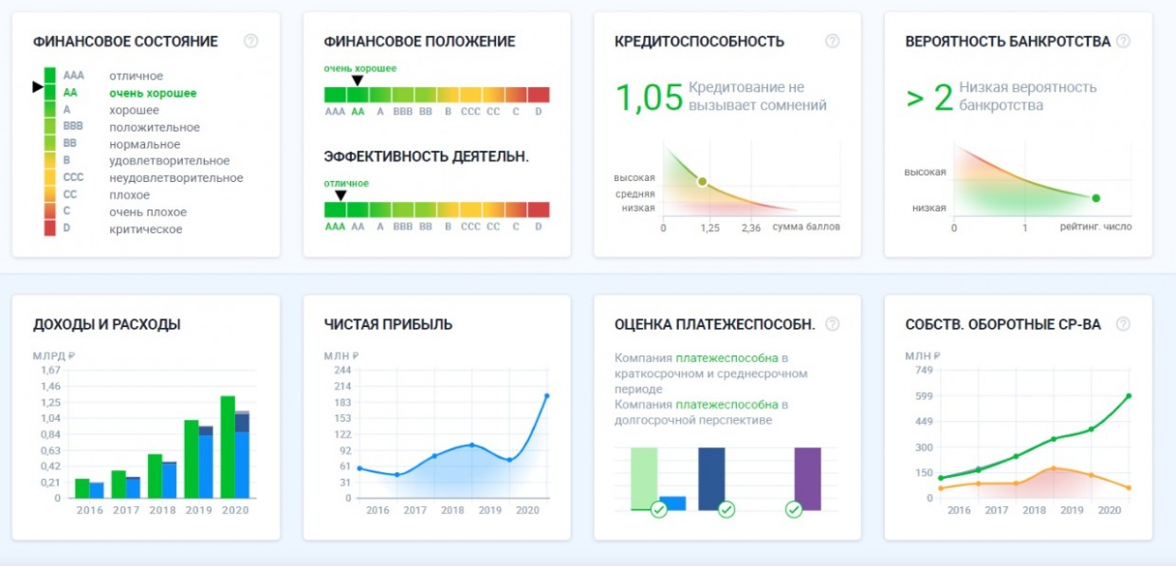Click the tall green 2020 income bar
Screen dimensions: 1176x566
[x=228, y=447]
